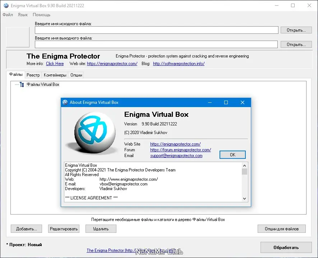Switch to the Файлы tab
Screen dimensions: 318x258
pos(16,74)
